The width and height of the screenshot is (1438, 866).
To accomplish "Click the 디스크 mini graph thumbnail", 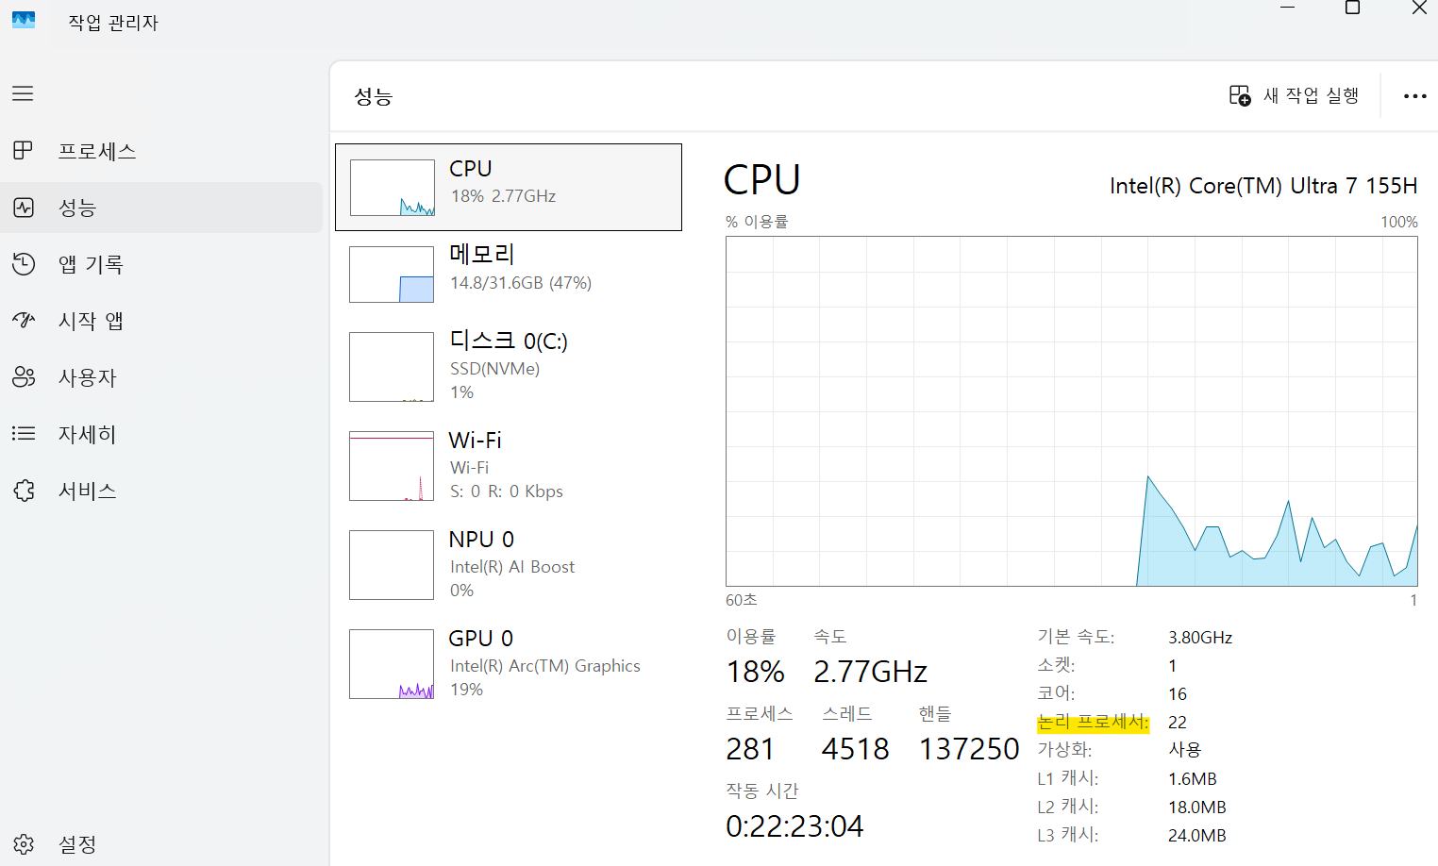I will [392, 367].
